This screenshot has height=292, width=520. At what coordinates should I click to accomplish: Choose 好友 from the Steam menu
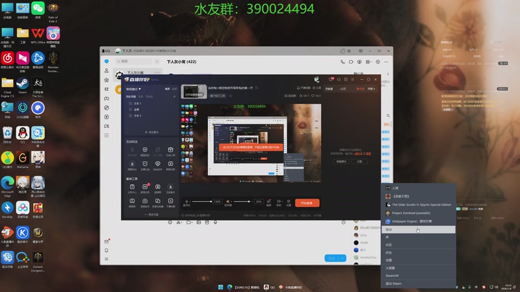click(x=418, y=252)
